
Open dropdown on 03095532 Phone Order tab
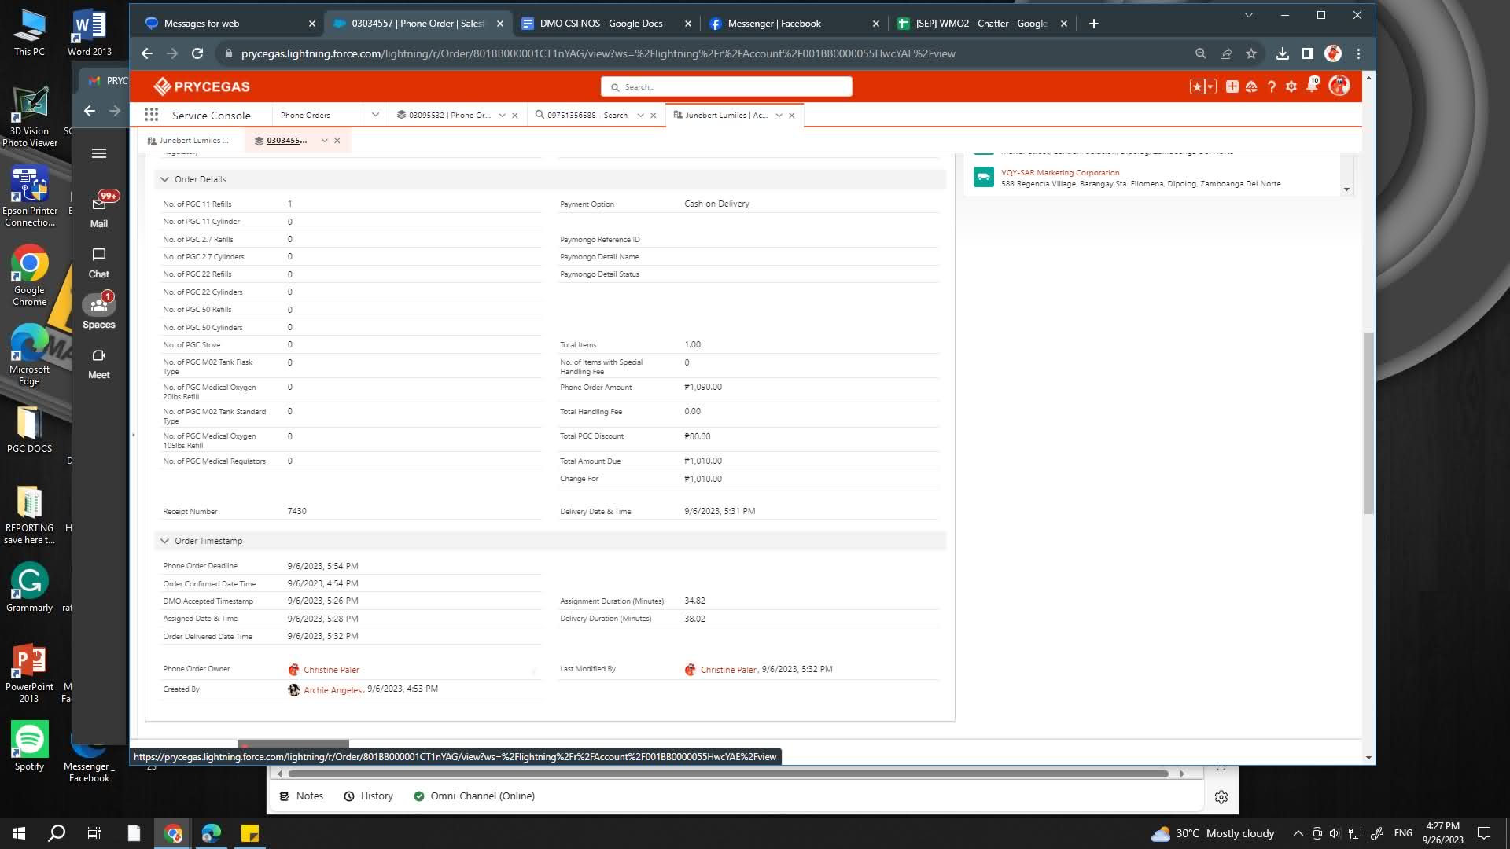pos(502,116)
